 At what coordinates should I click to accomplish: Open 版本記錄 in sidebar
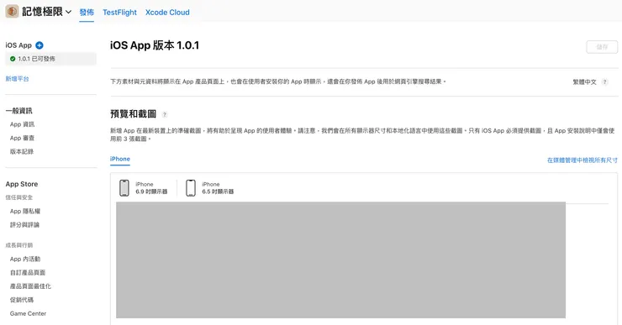coord(22,151)
